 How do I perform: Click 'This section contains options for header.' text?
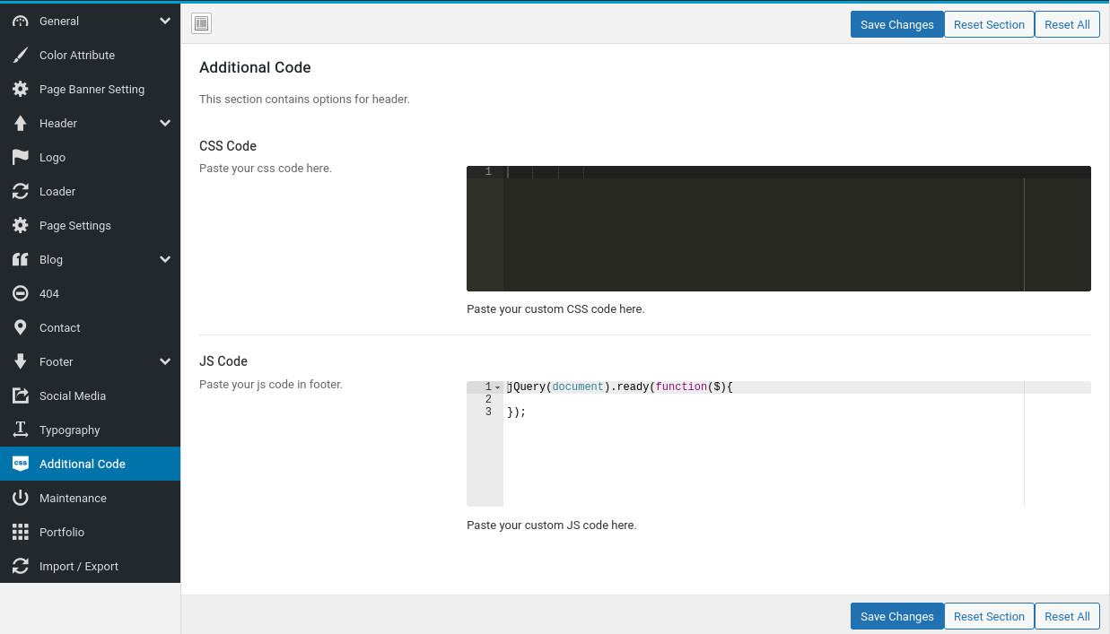click(304, 100)
